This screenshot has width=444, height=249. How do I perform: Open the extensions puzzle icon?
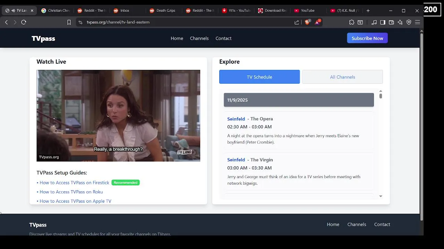(x=352, y=22)
